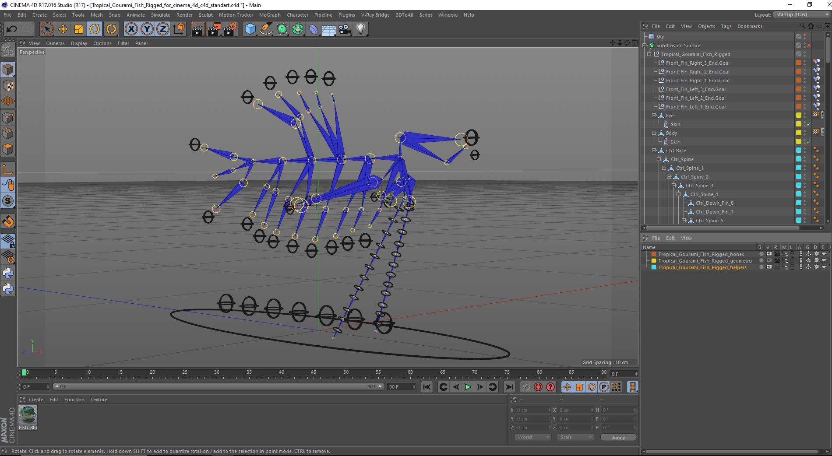Open the Sculpt menu

click(x=205, y=15)
